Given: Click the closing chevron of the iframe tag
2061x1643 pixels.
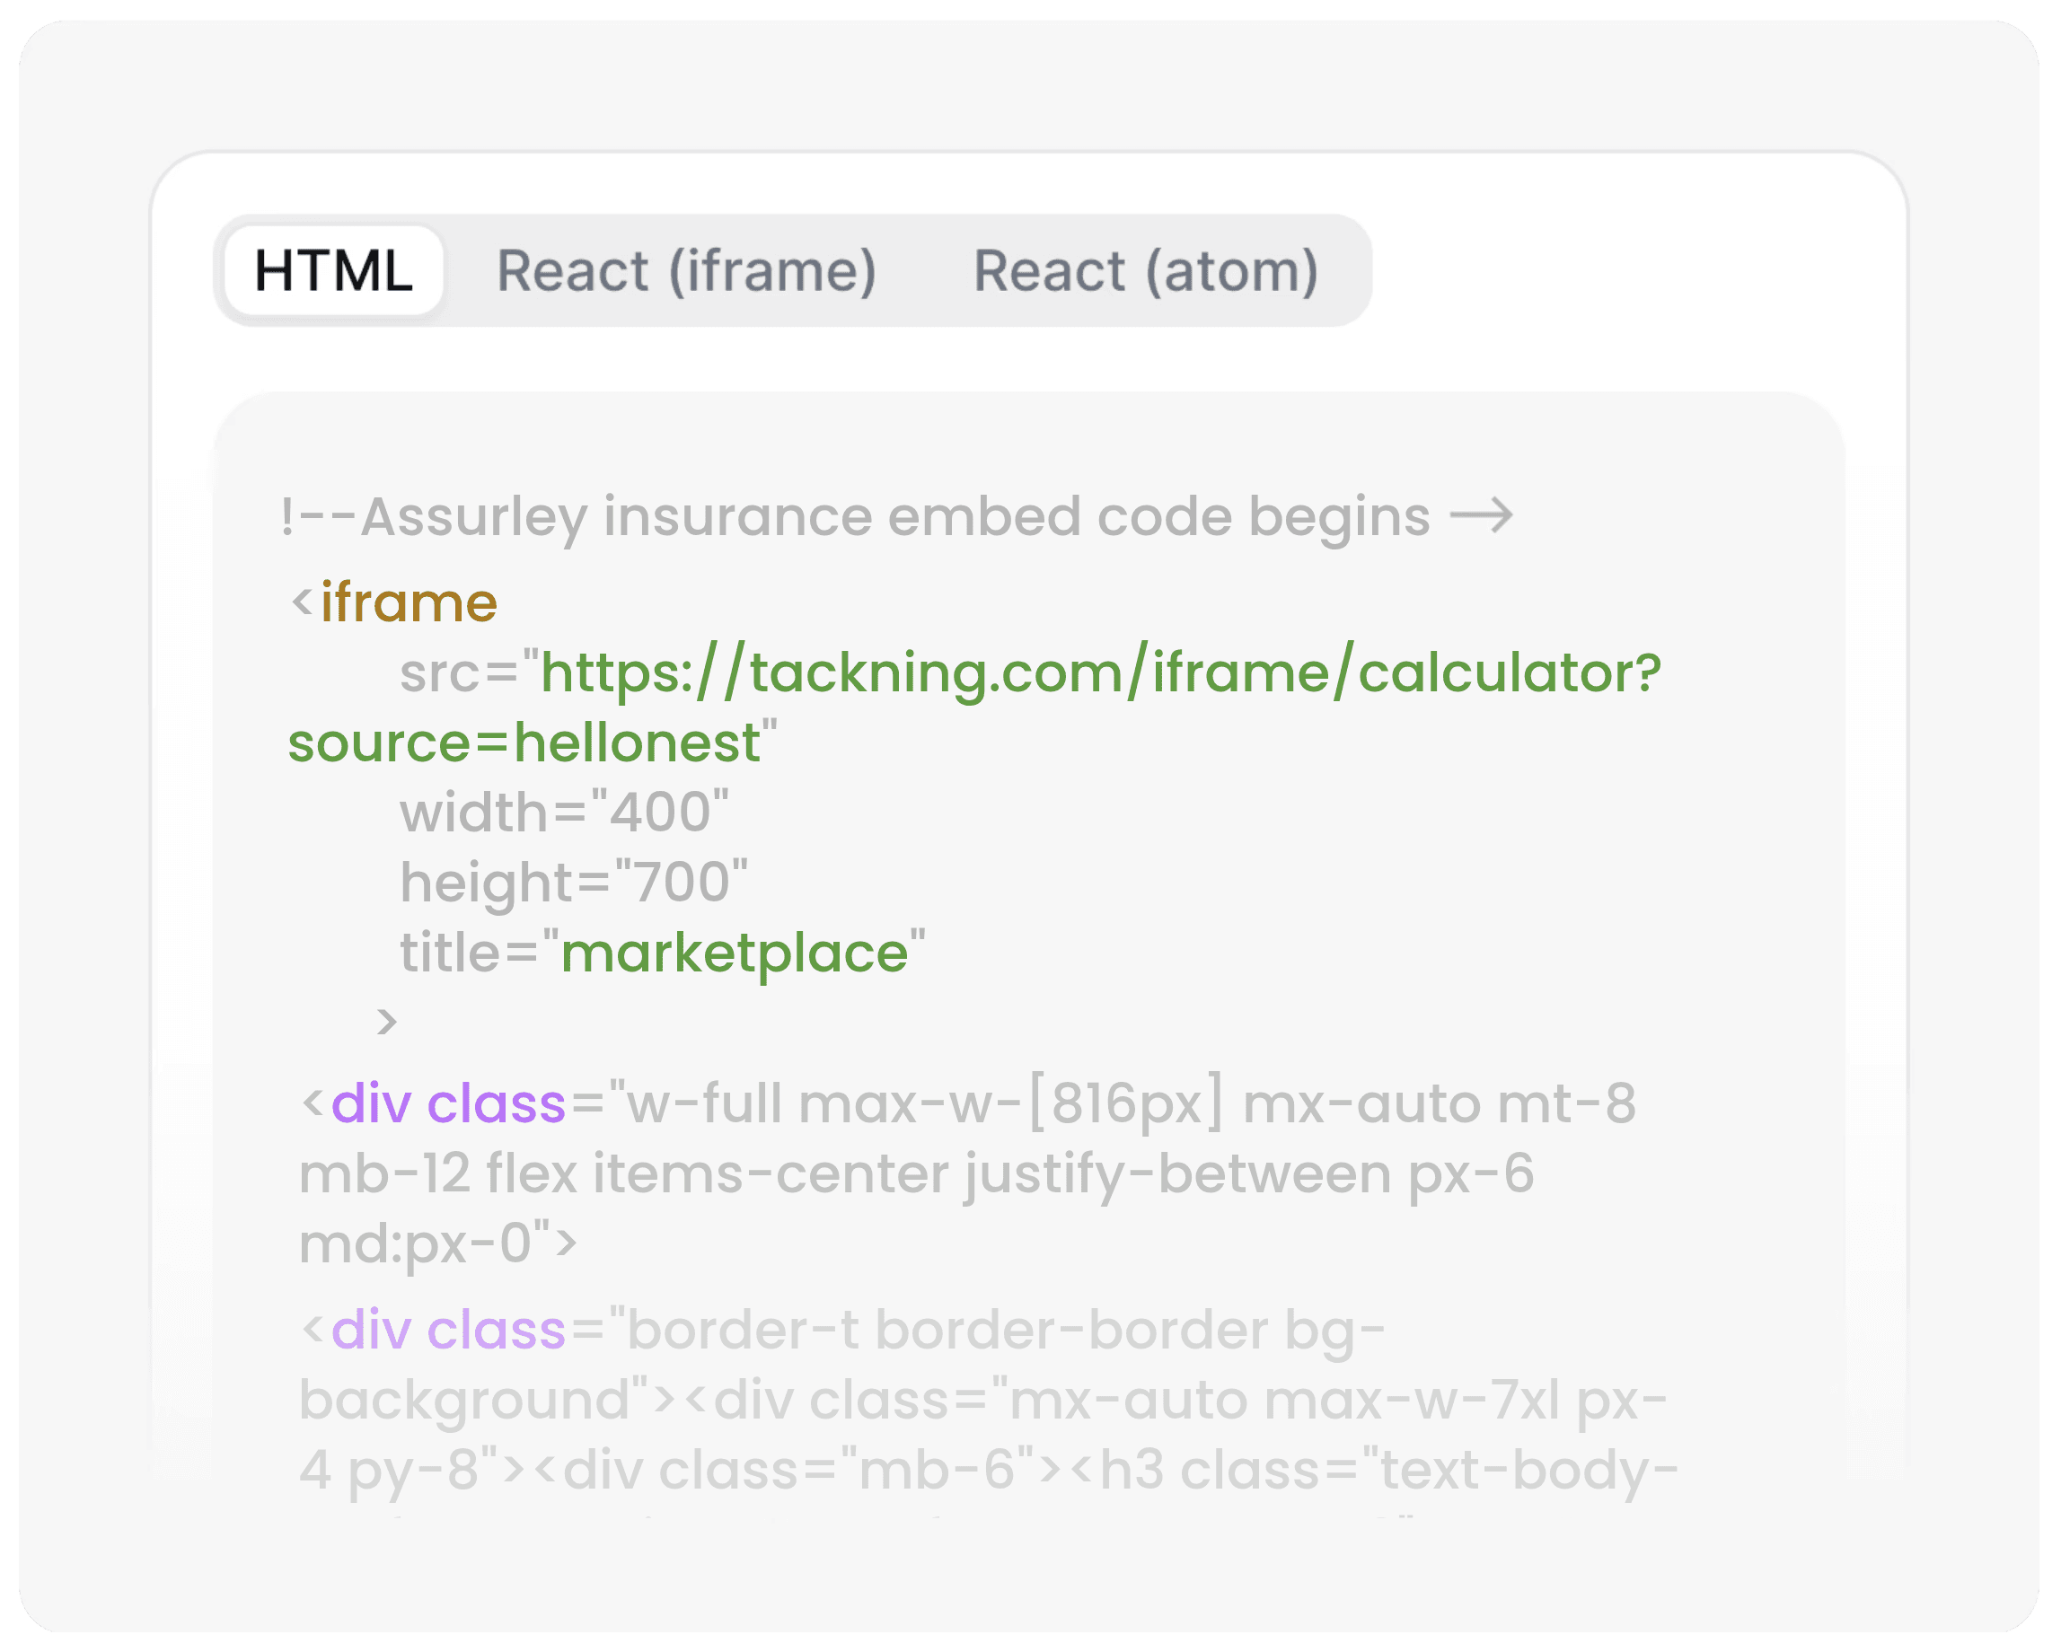Looking at the screenshot, I should click(386, 1022).
